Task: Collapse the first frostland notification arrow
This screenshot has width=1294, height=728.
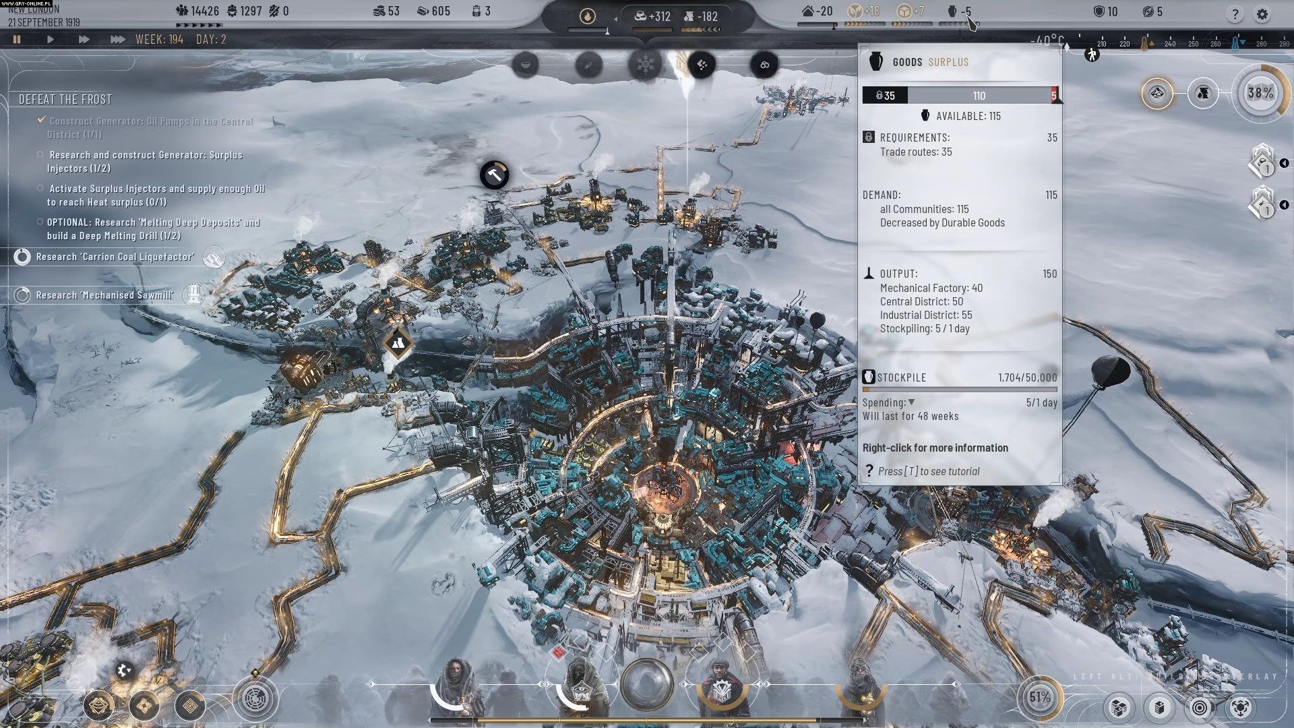Action: [x=1284, y=163]
